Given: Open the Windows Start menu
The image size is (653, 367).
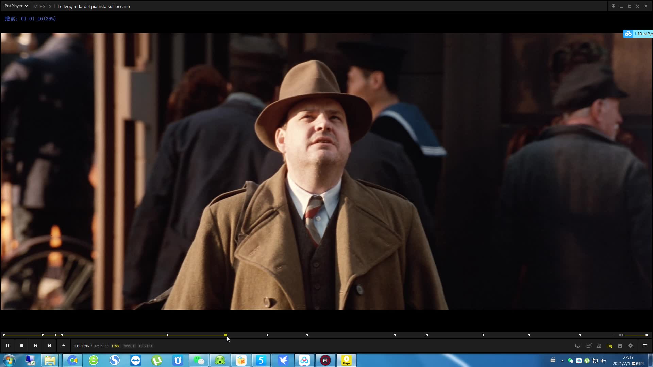Looking at the screenshot, I should pyautogui.click(x=9, y=360).
